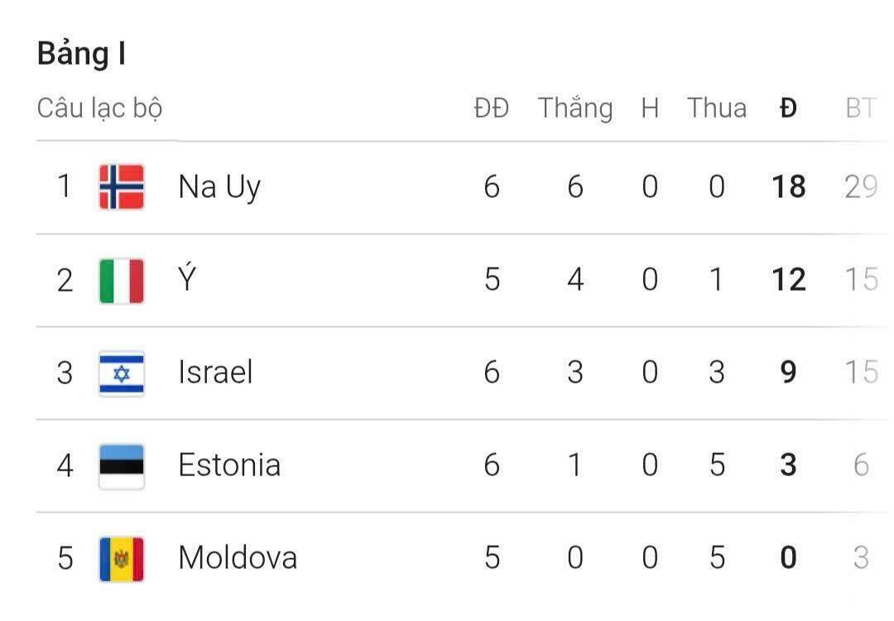The width and height of the screenshot is (894, 621).
Task: Click the ĐĐ column header
Action: (x=492, y=108)
